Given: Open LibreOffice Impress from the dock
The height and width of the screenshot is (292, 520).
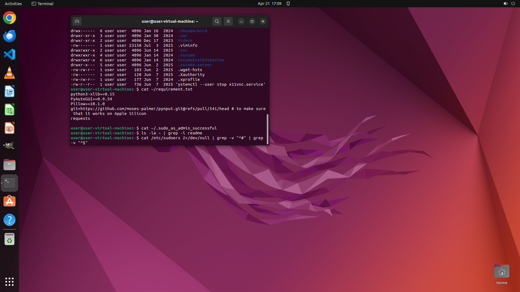Looking at the screenshot, I should [9, 128].
